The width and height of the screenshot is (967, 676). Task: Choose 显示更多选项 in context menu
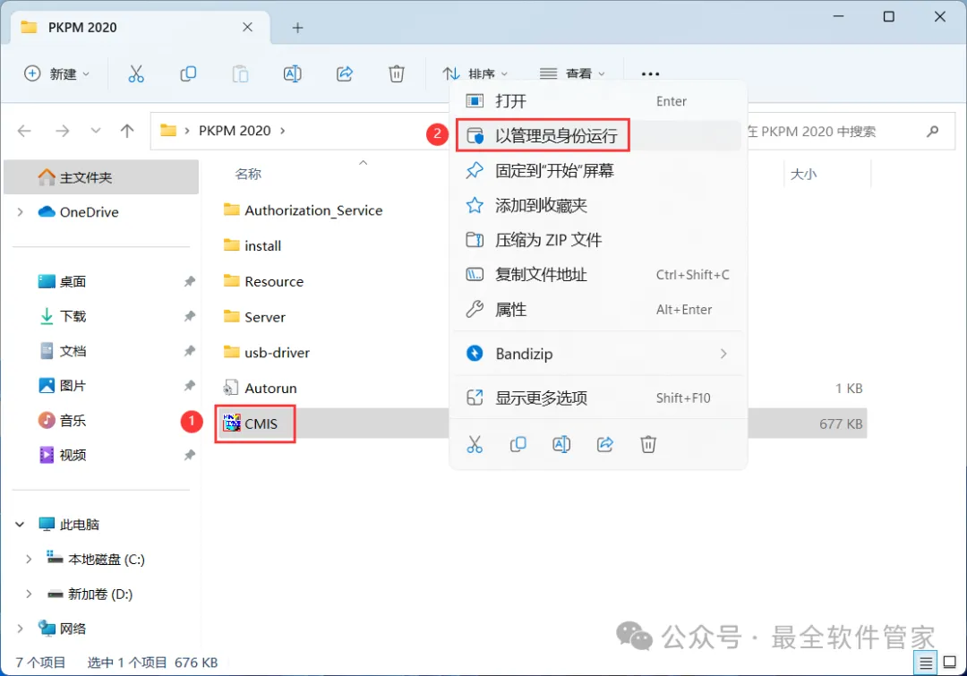(597, 398)
